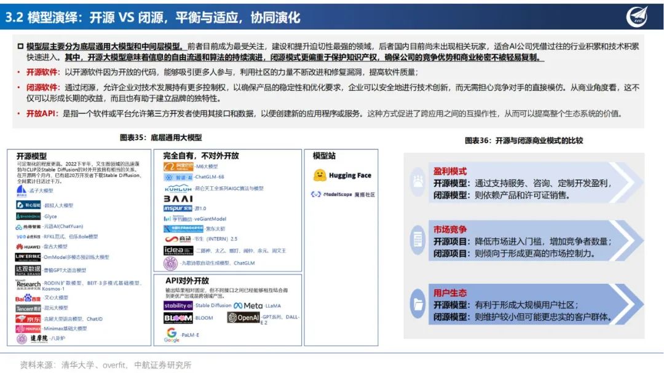664x373 pixels.
Task: Click the BLOOM logo
Action: [178, 318]
